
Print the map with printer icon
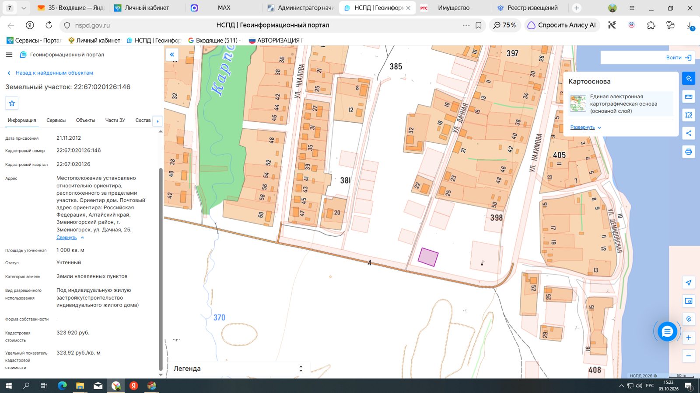tap(689, 152)
